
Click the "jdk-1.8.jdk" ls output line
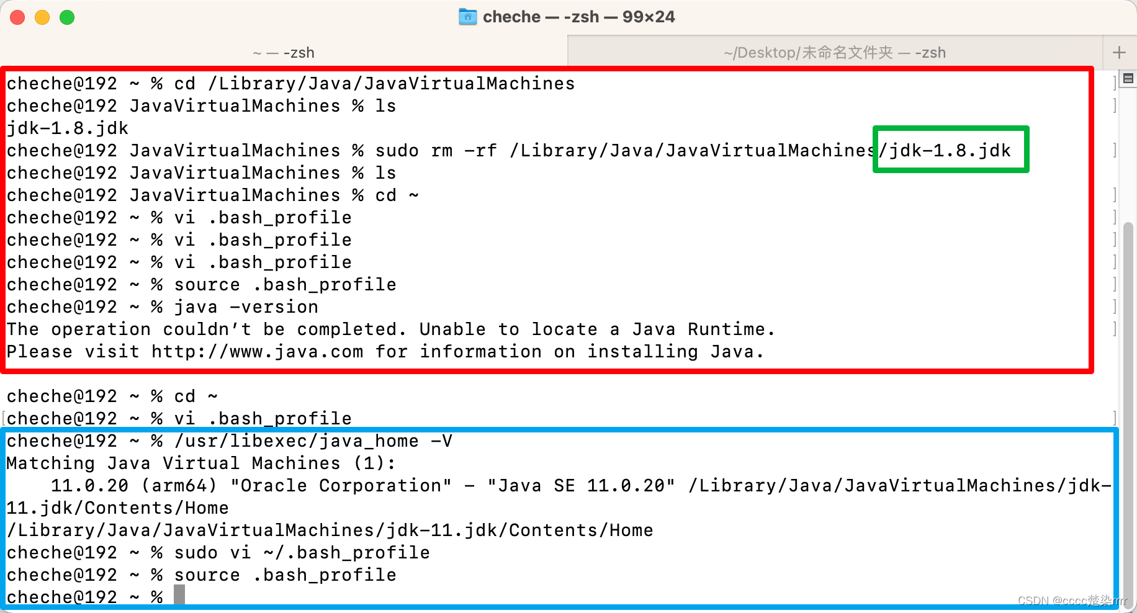[x=68, y=128]
